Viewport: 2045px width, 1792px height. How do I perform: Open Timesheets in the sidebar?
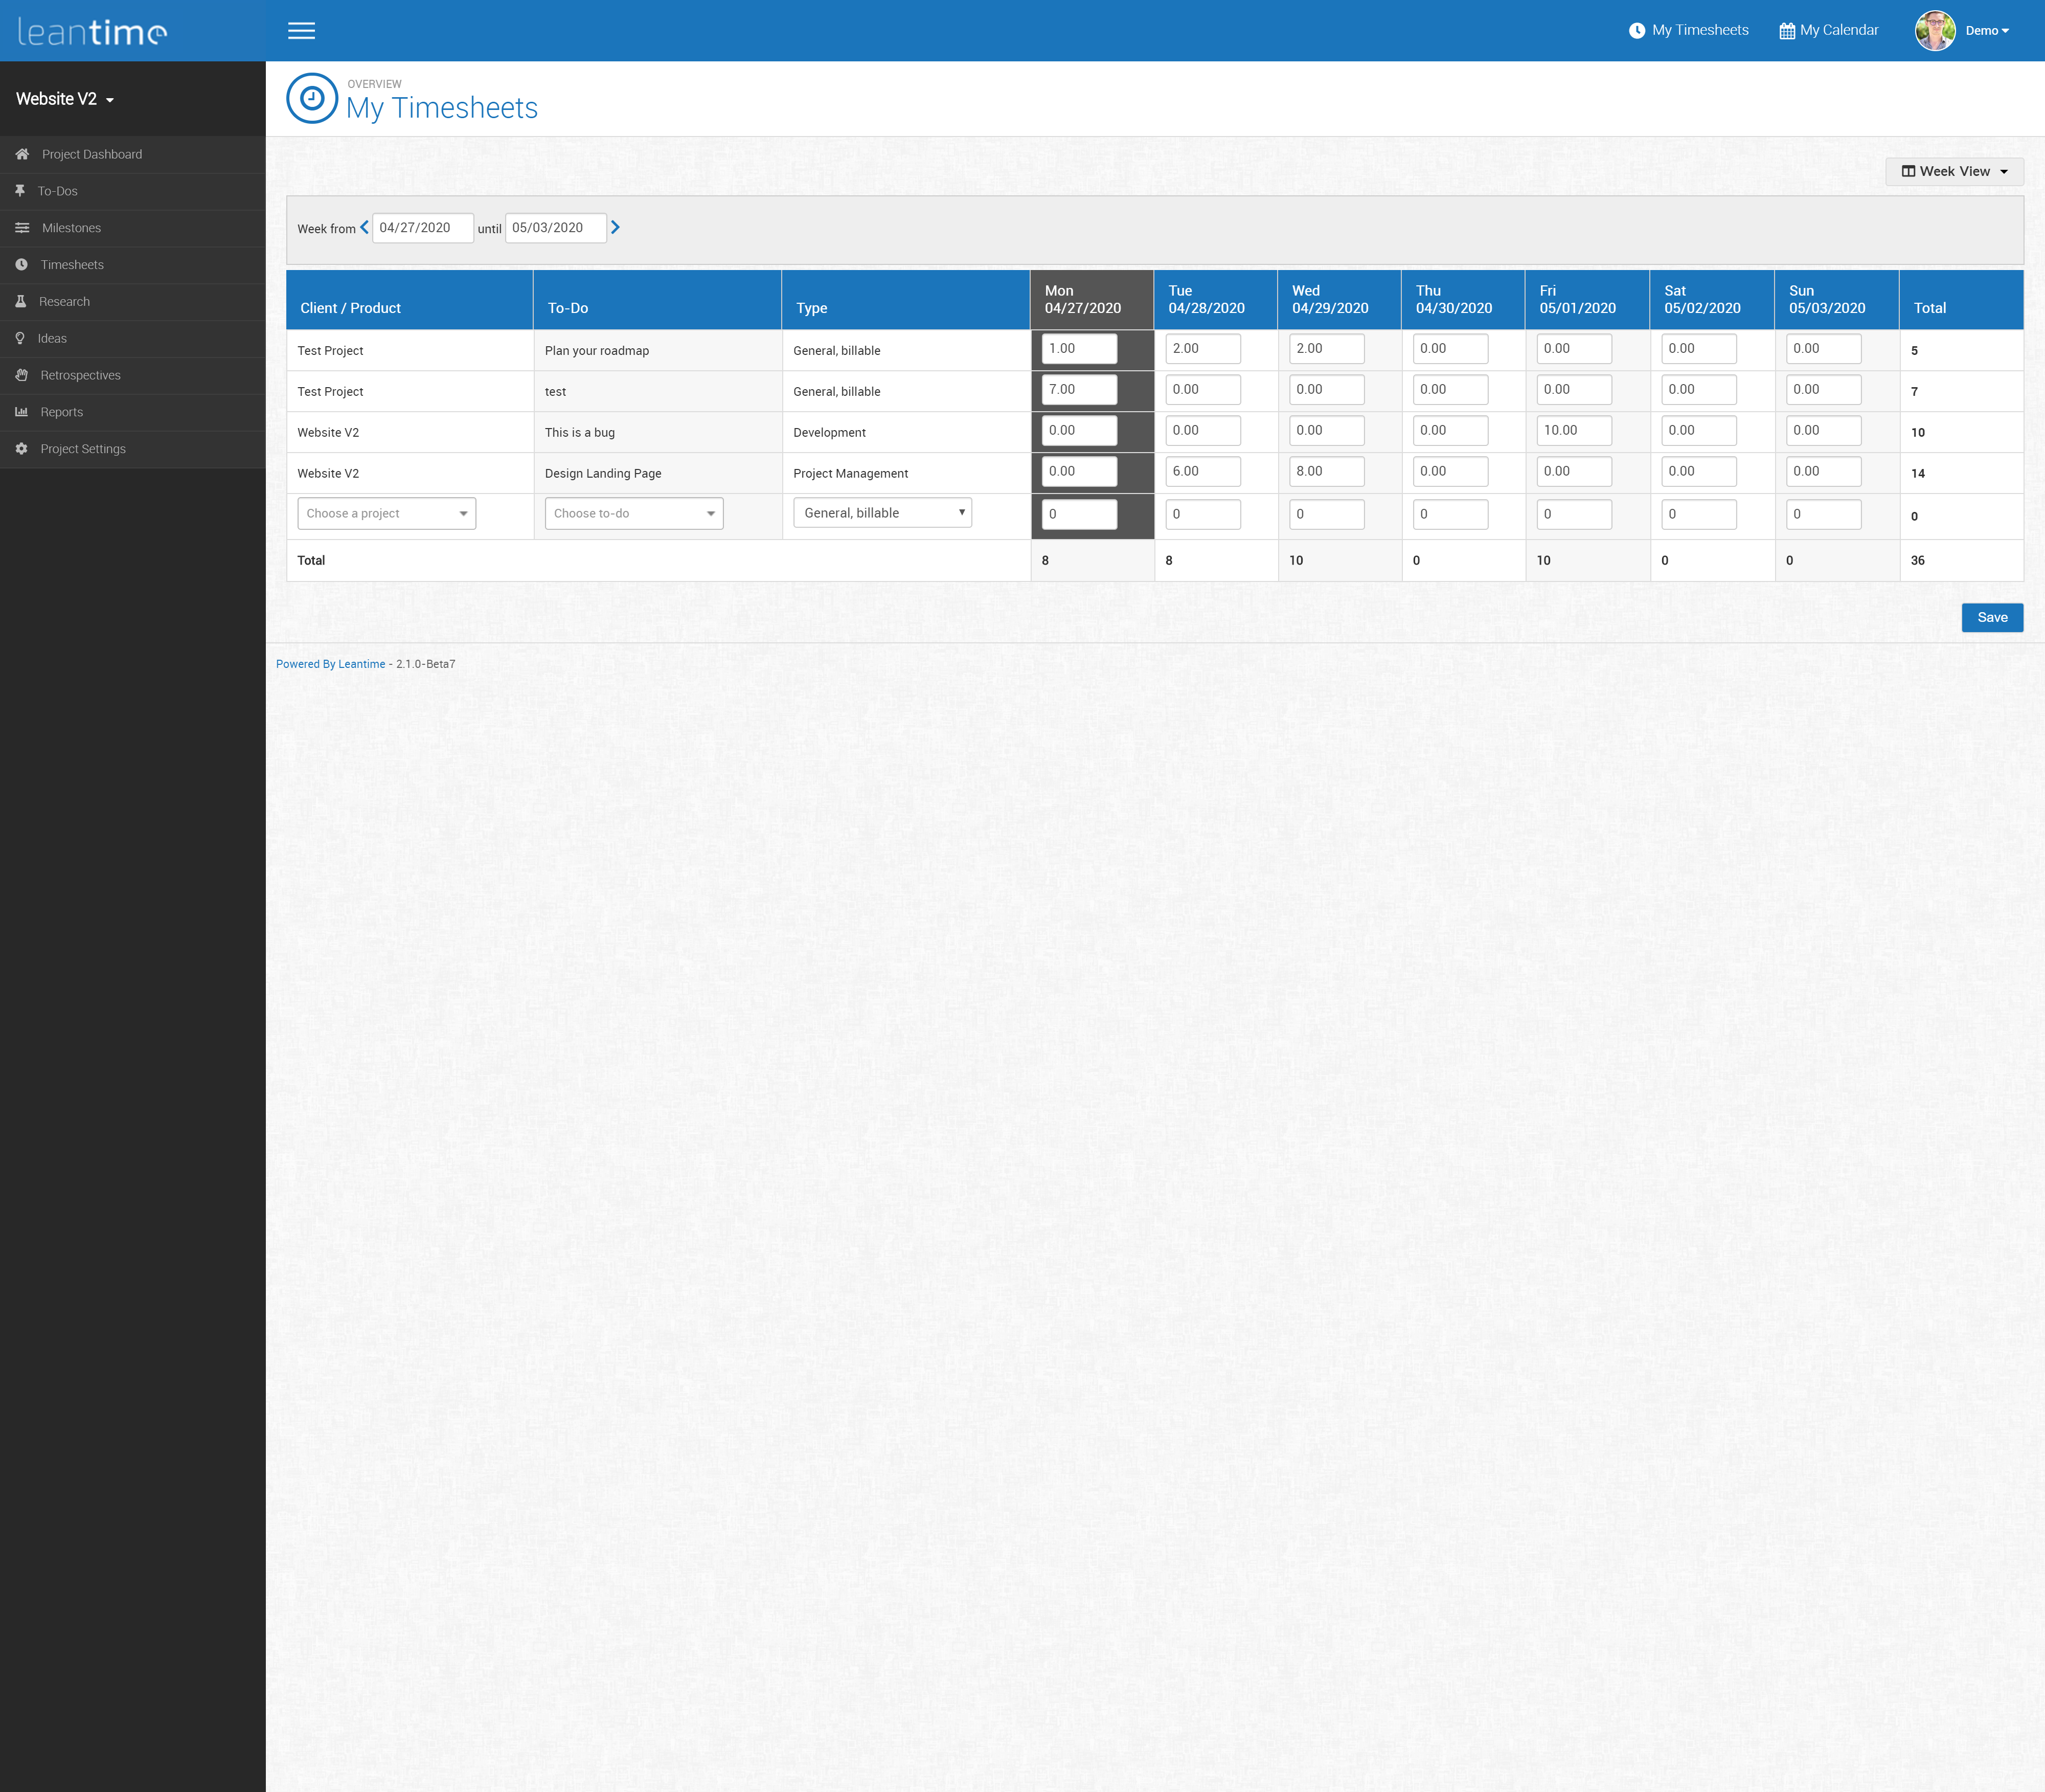tap(72, 265)
